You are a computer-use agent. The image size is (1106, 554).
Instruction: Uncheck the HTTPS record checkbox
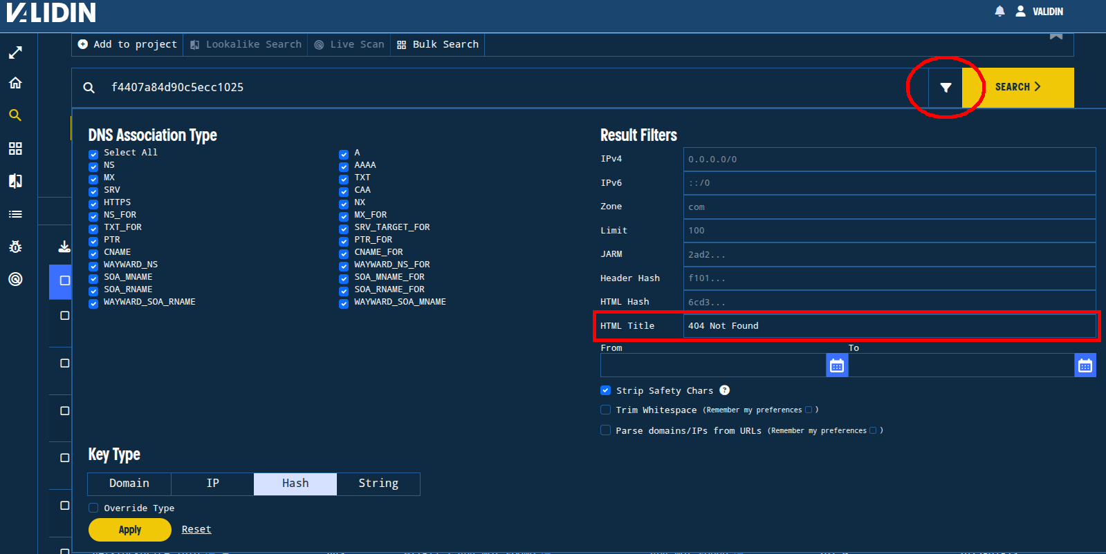93,204
